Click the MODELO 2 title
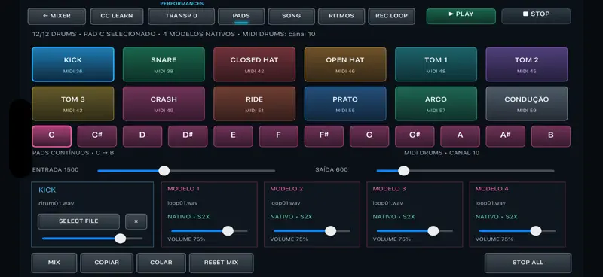Viewport: 603px width, 277px height. tap(286, 189)
